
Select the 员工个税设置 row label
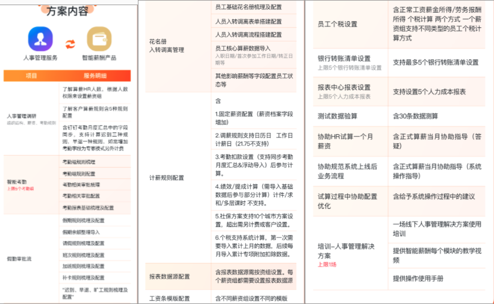click(337, 24)
